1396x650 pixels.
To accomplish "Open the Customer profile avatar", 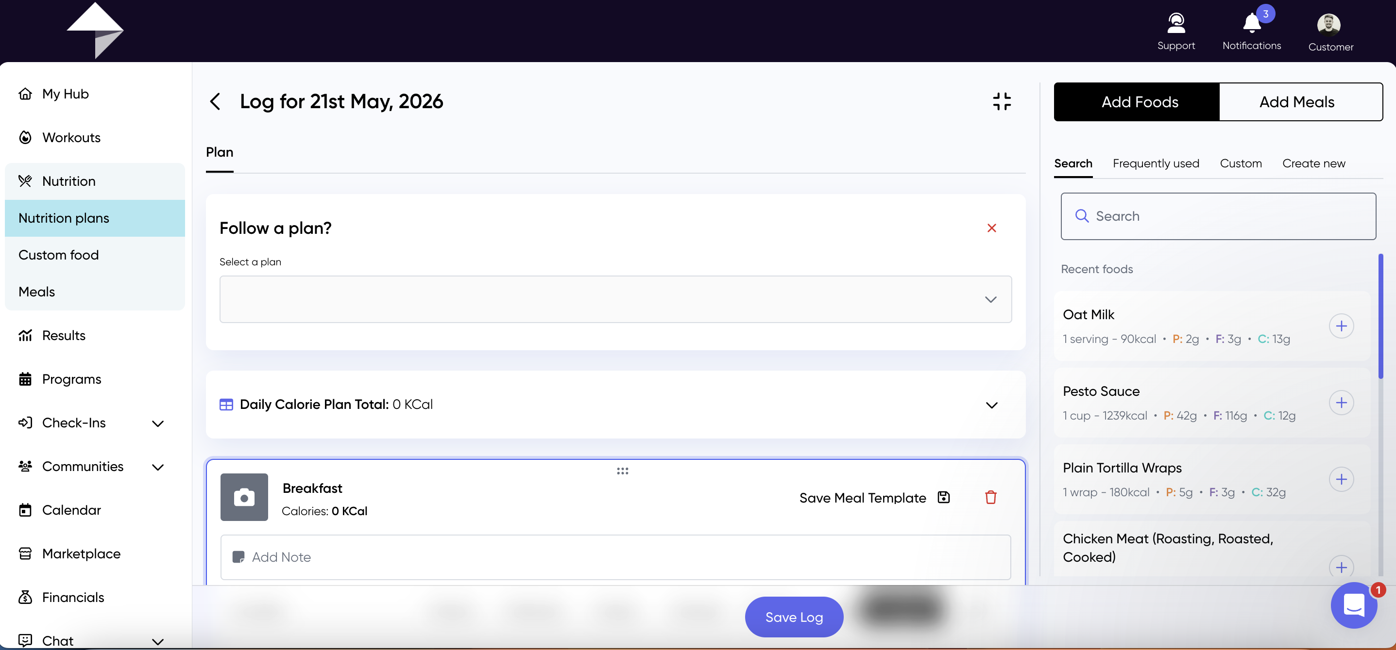I will (x=1329, y=24).
